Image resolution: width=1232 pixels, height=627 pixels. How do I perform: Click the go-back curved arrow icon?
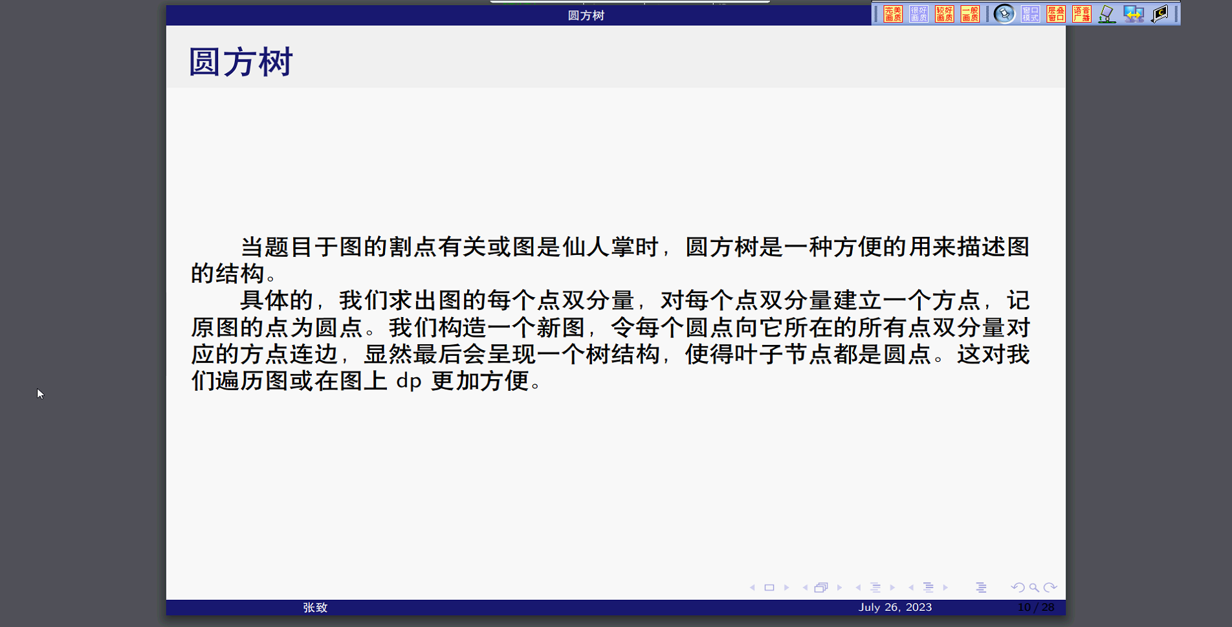click(x=1018, y=588)
